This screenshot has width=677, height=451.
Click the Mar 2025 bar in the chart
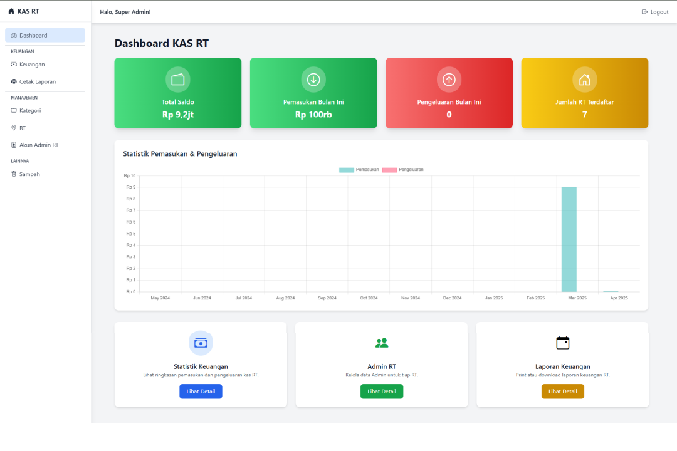tap(569, 238)
